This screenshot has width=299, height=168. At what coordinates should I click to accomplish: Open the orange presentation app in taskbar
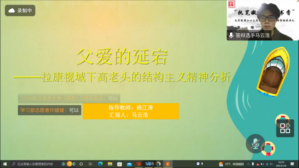point(167,164)
